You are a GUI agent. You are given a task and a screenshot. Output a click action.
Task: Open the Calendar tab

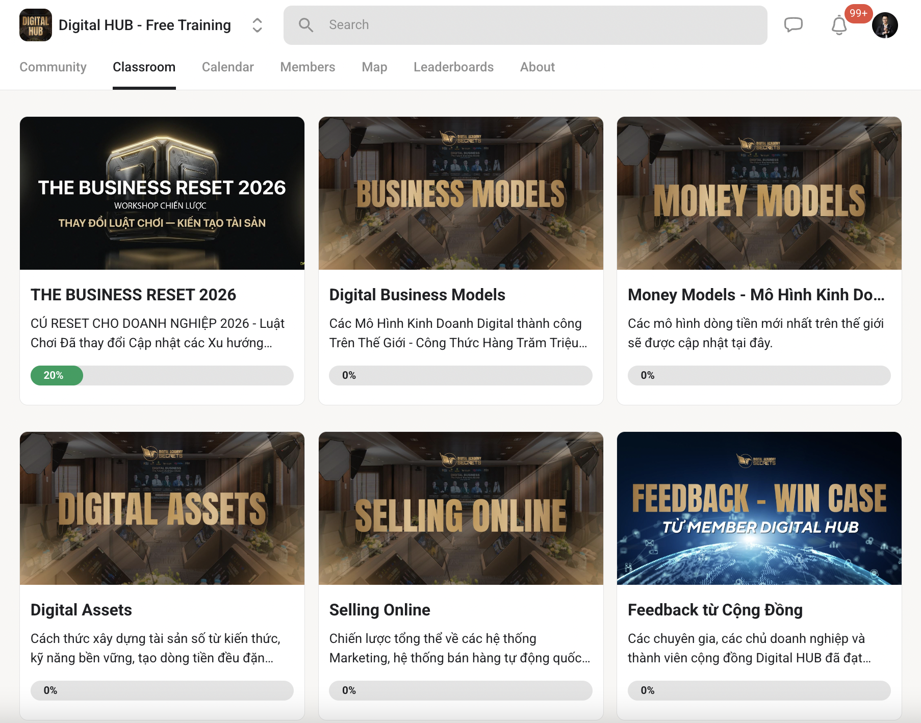point(228,67)
